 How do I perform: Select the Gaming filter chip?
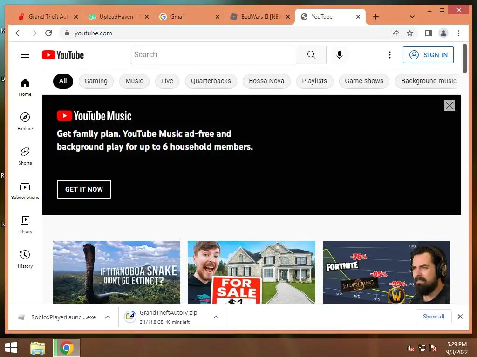96,81
